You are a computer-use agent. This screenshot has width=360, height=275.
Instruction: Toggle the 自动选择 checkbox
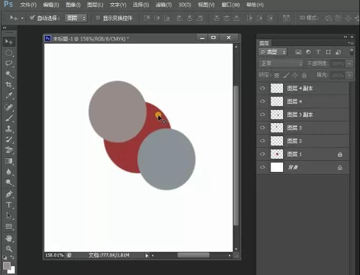32,18
